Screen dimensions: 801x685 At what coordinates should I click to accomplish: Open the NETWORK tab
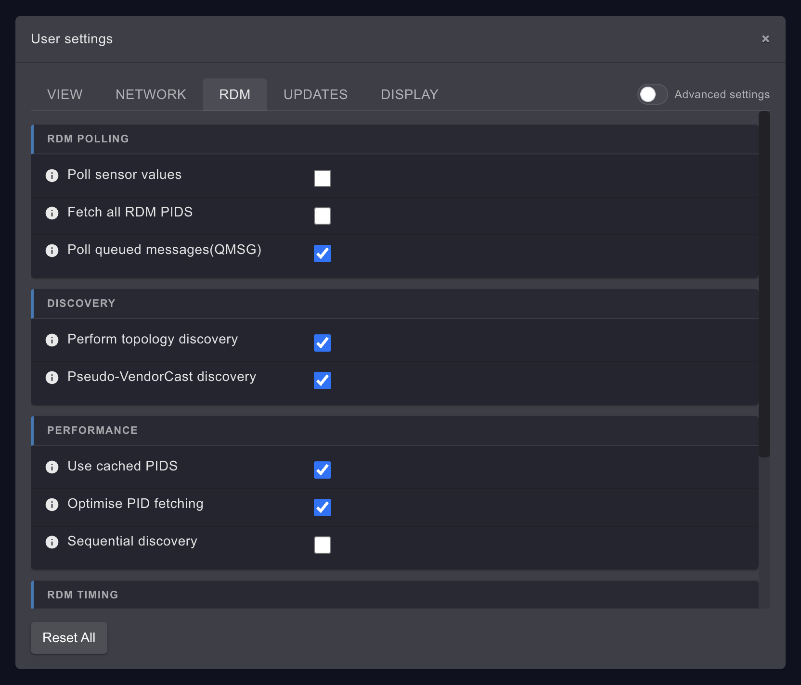point(151,95)
